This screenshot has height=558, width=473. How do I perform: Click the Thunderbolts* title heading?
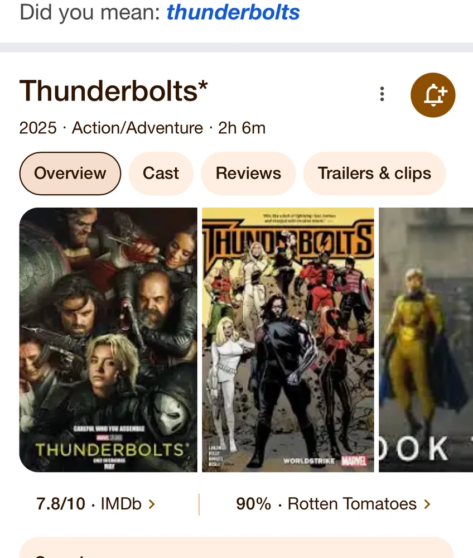click(114, 91)
